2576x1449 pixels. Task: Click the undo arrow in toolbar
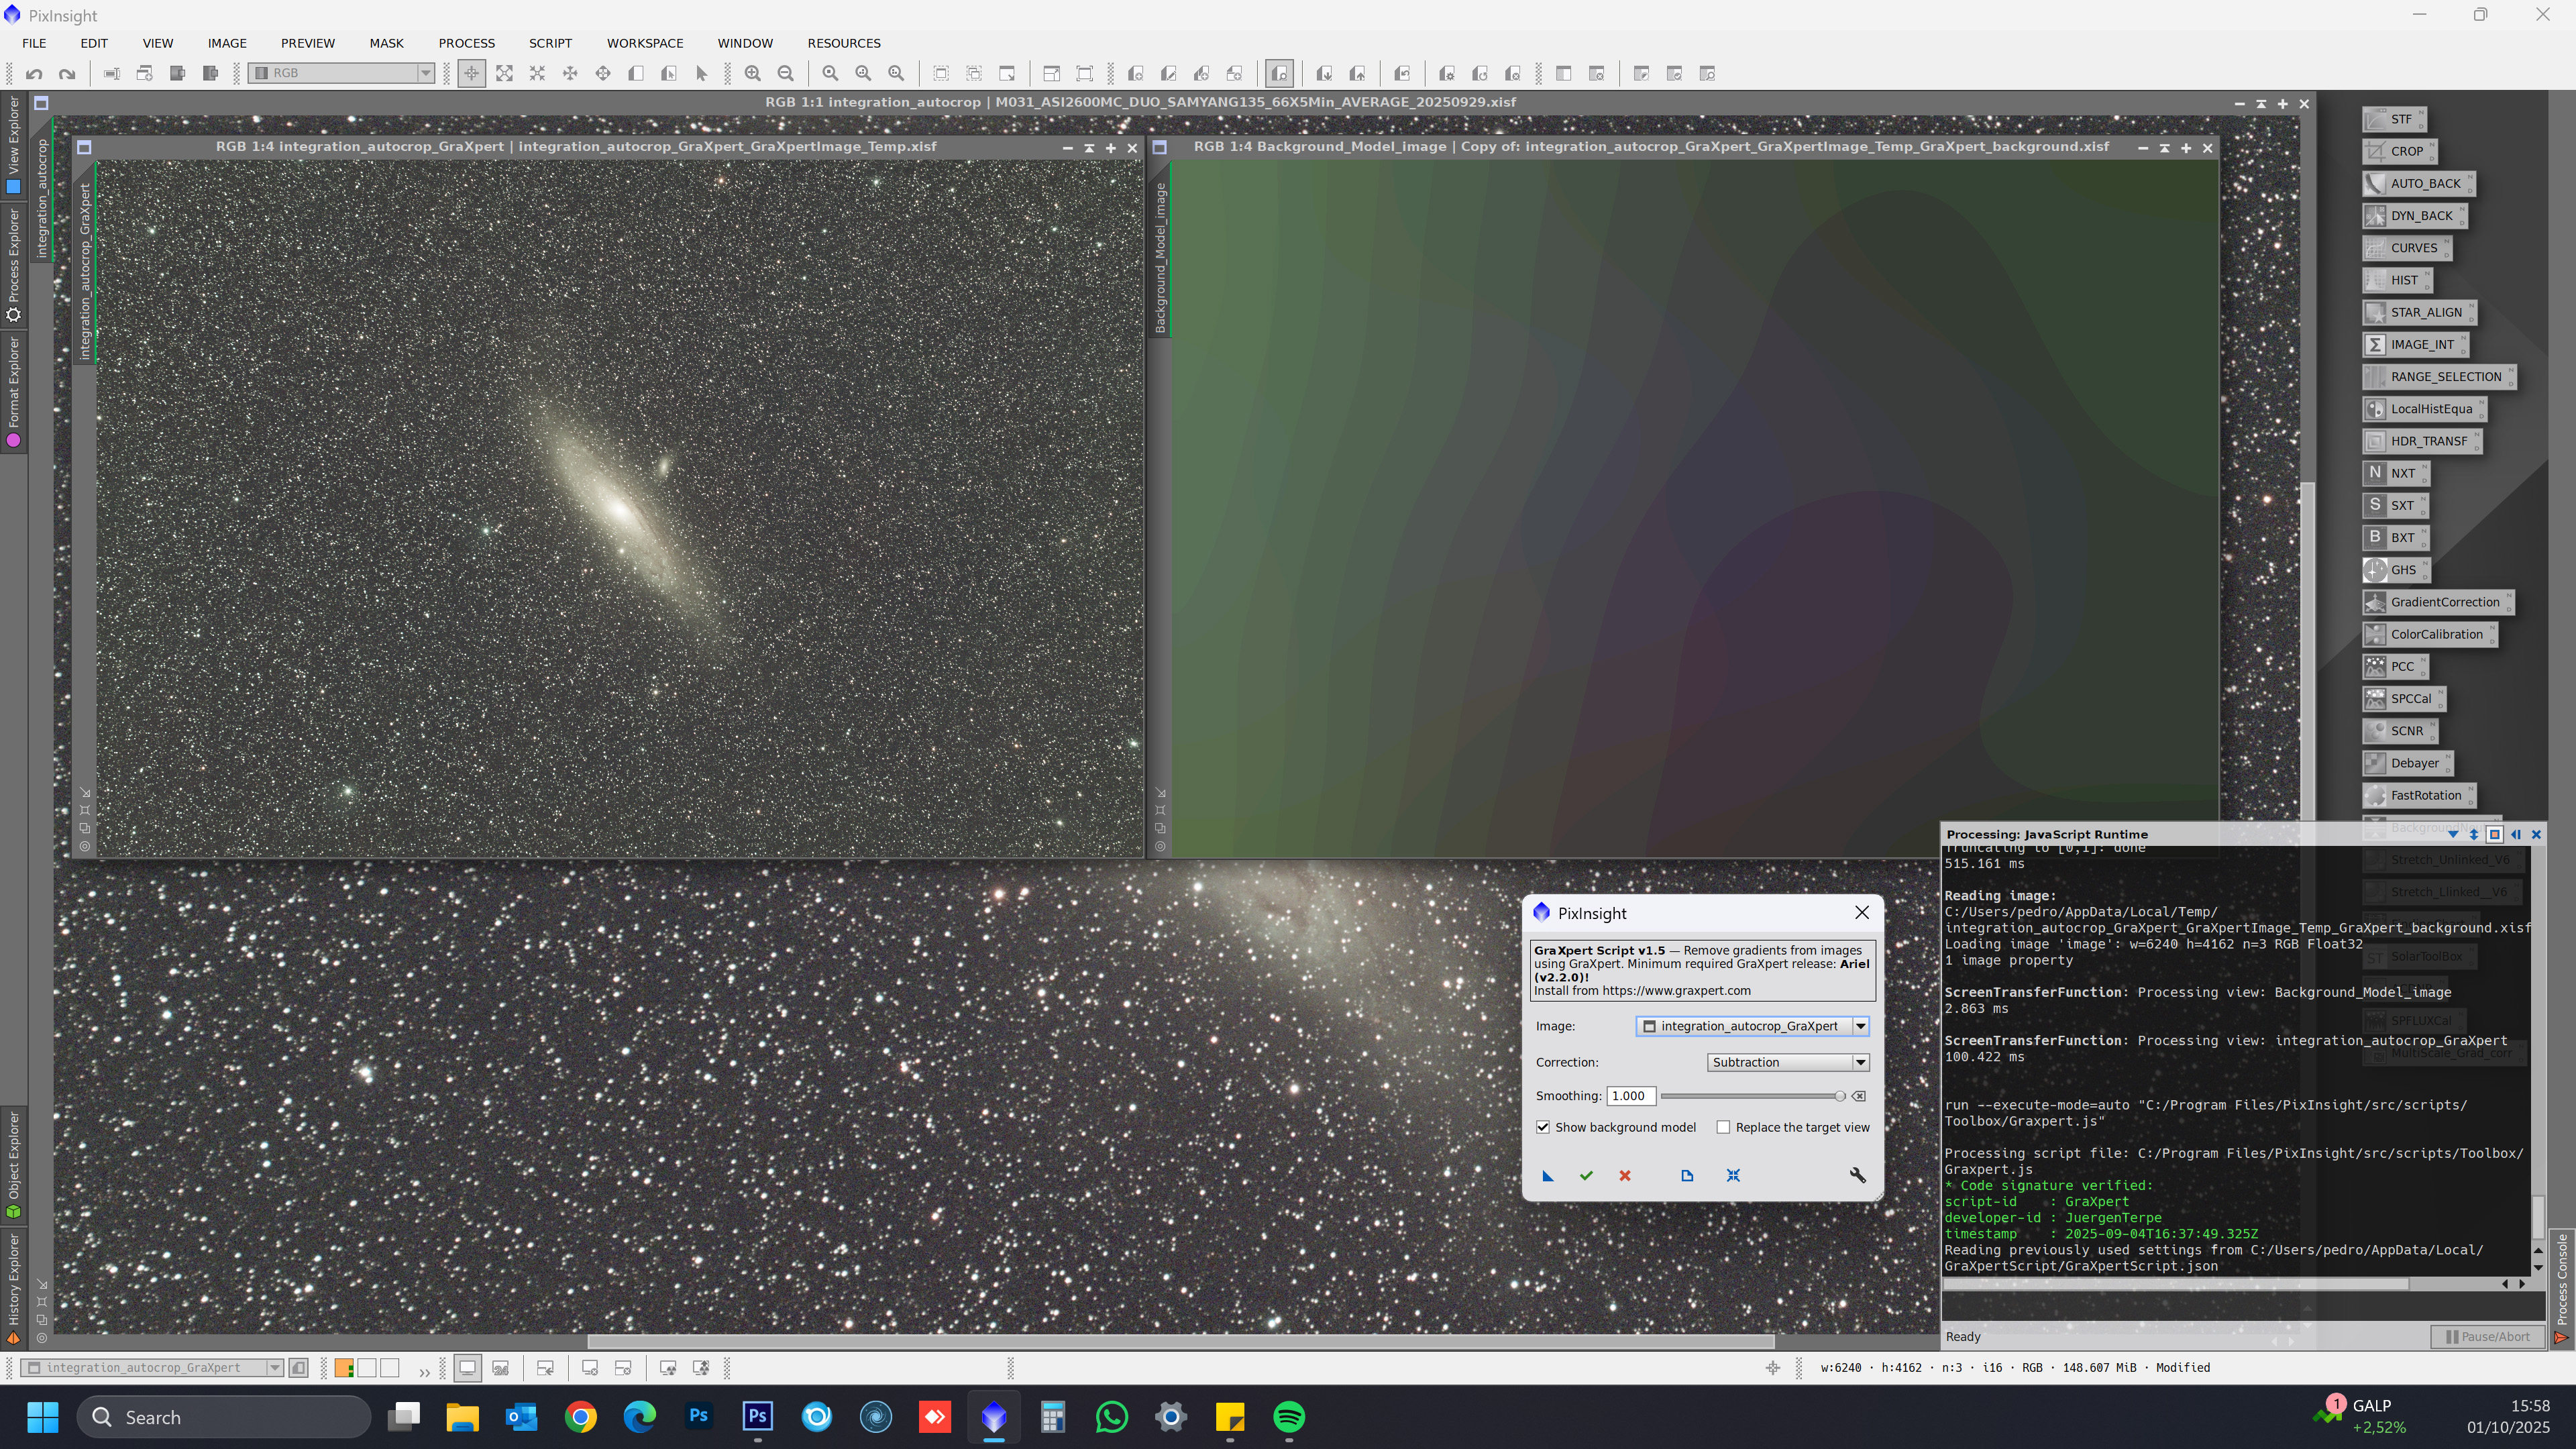tap(34, 73)
